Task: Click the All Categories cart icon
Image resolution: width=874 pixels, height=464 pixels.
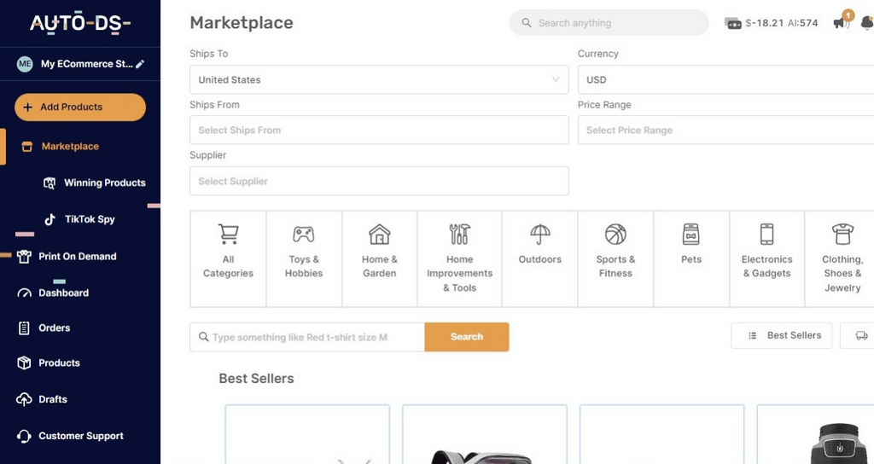Action: [228, 234]
